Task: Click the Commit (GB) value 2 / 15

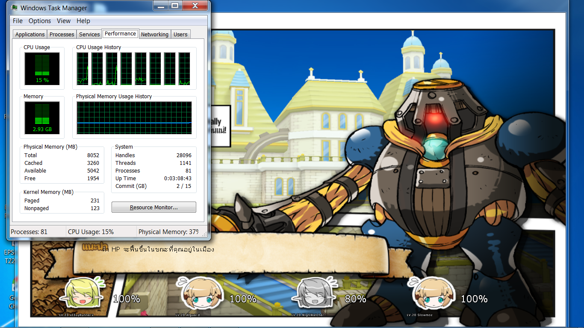Action: click(184, 186)
